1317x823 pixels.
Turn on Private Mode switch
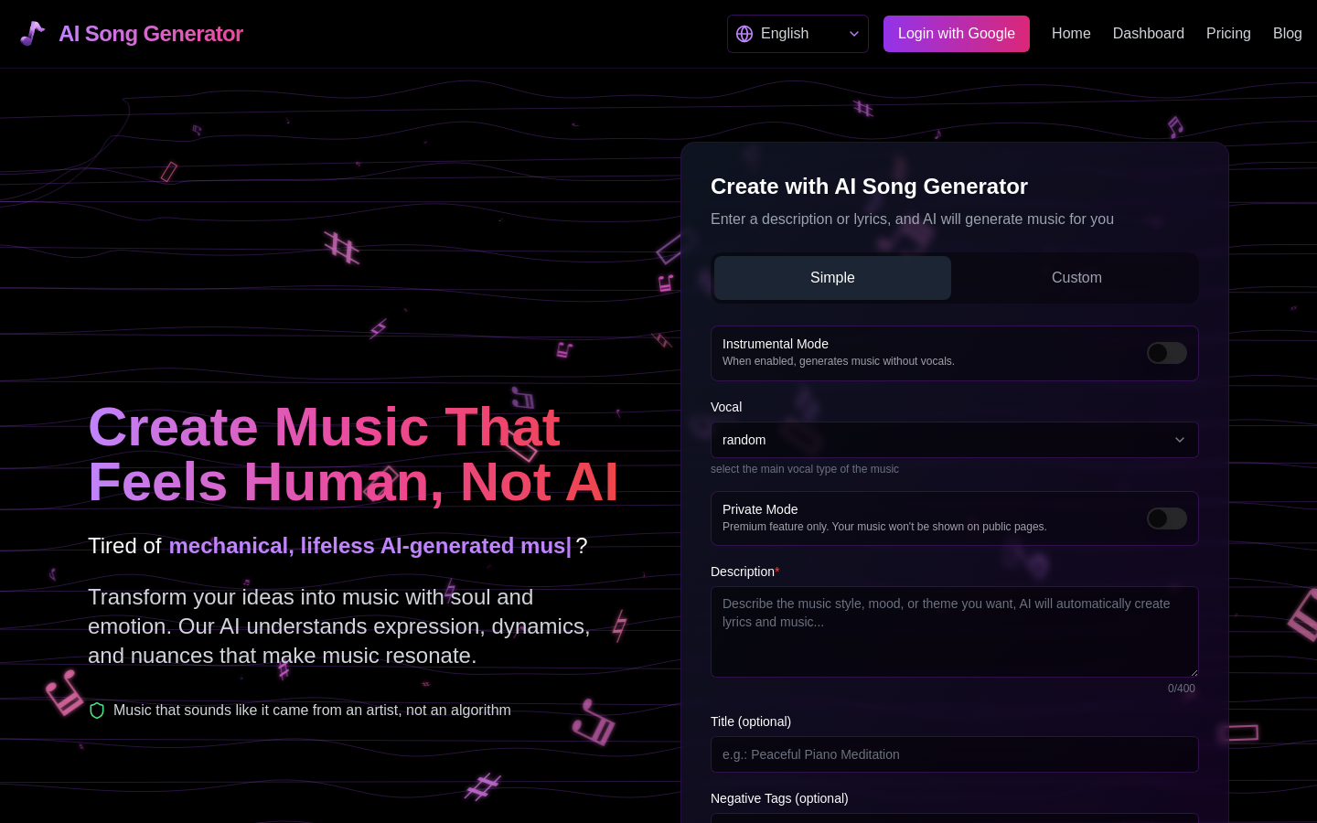pos(1167,518)
